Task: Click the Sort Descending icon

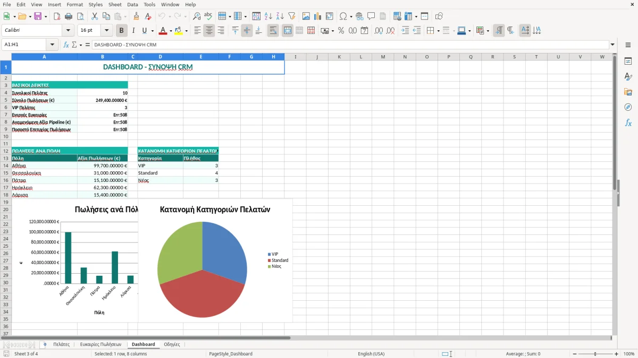Action: [280, 16]
